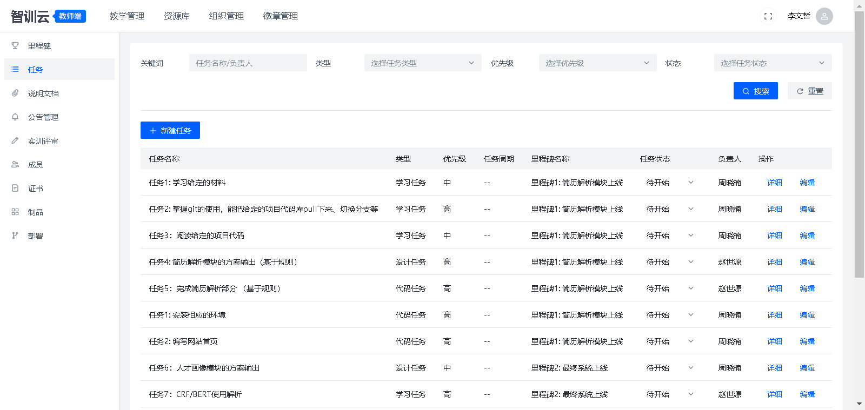The height and width of the screenshot is (410, 865).
Task: Open 详细 for 任务1: 学习给定的材料
Action: [x=775, y=183]
